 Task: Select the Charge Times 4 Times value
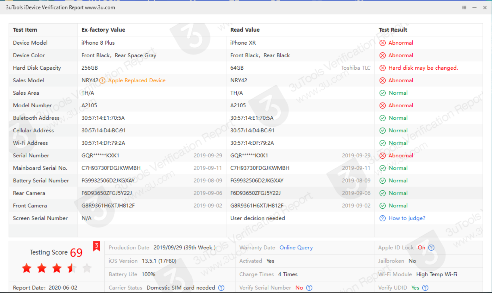click(288, 274)
